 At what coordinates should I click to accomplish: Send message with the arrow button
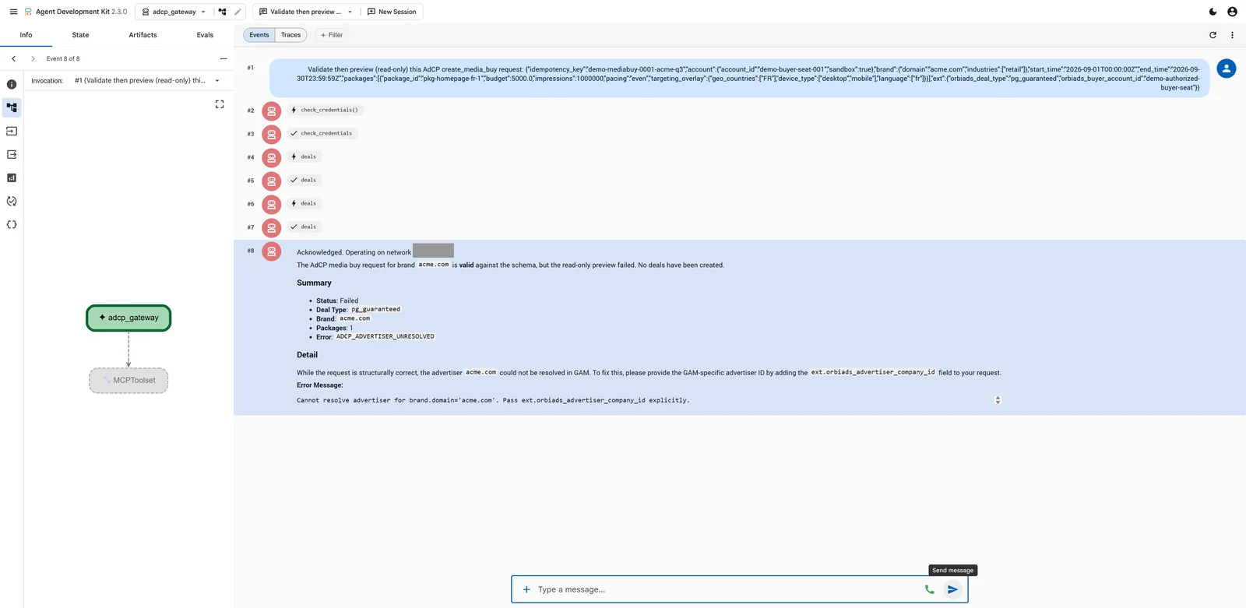tap(952, 589)
